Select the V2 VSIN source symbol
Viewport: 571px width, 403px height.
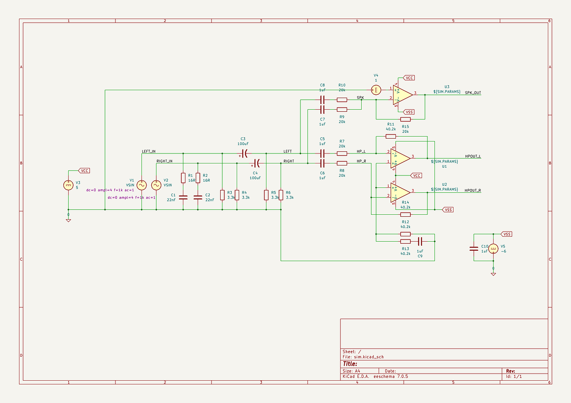tap(156, 185)
